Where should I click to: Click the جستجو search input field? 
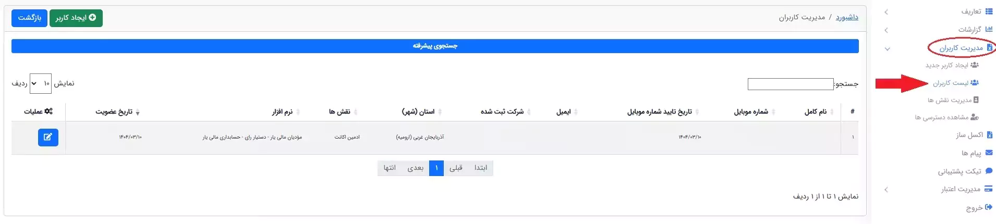coord(791,84)
